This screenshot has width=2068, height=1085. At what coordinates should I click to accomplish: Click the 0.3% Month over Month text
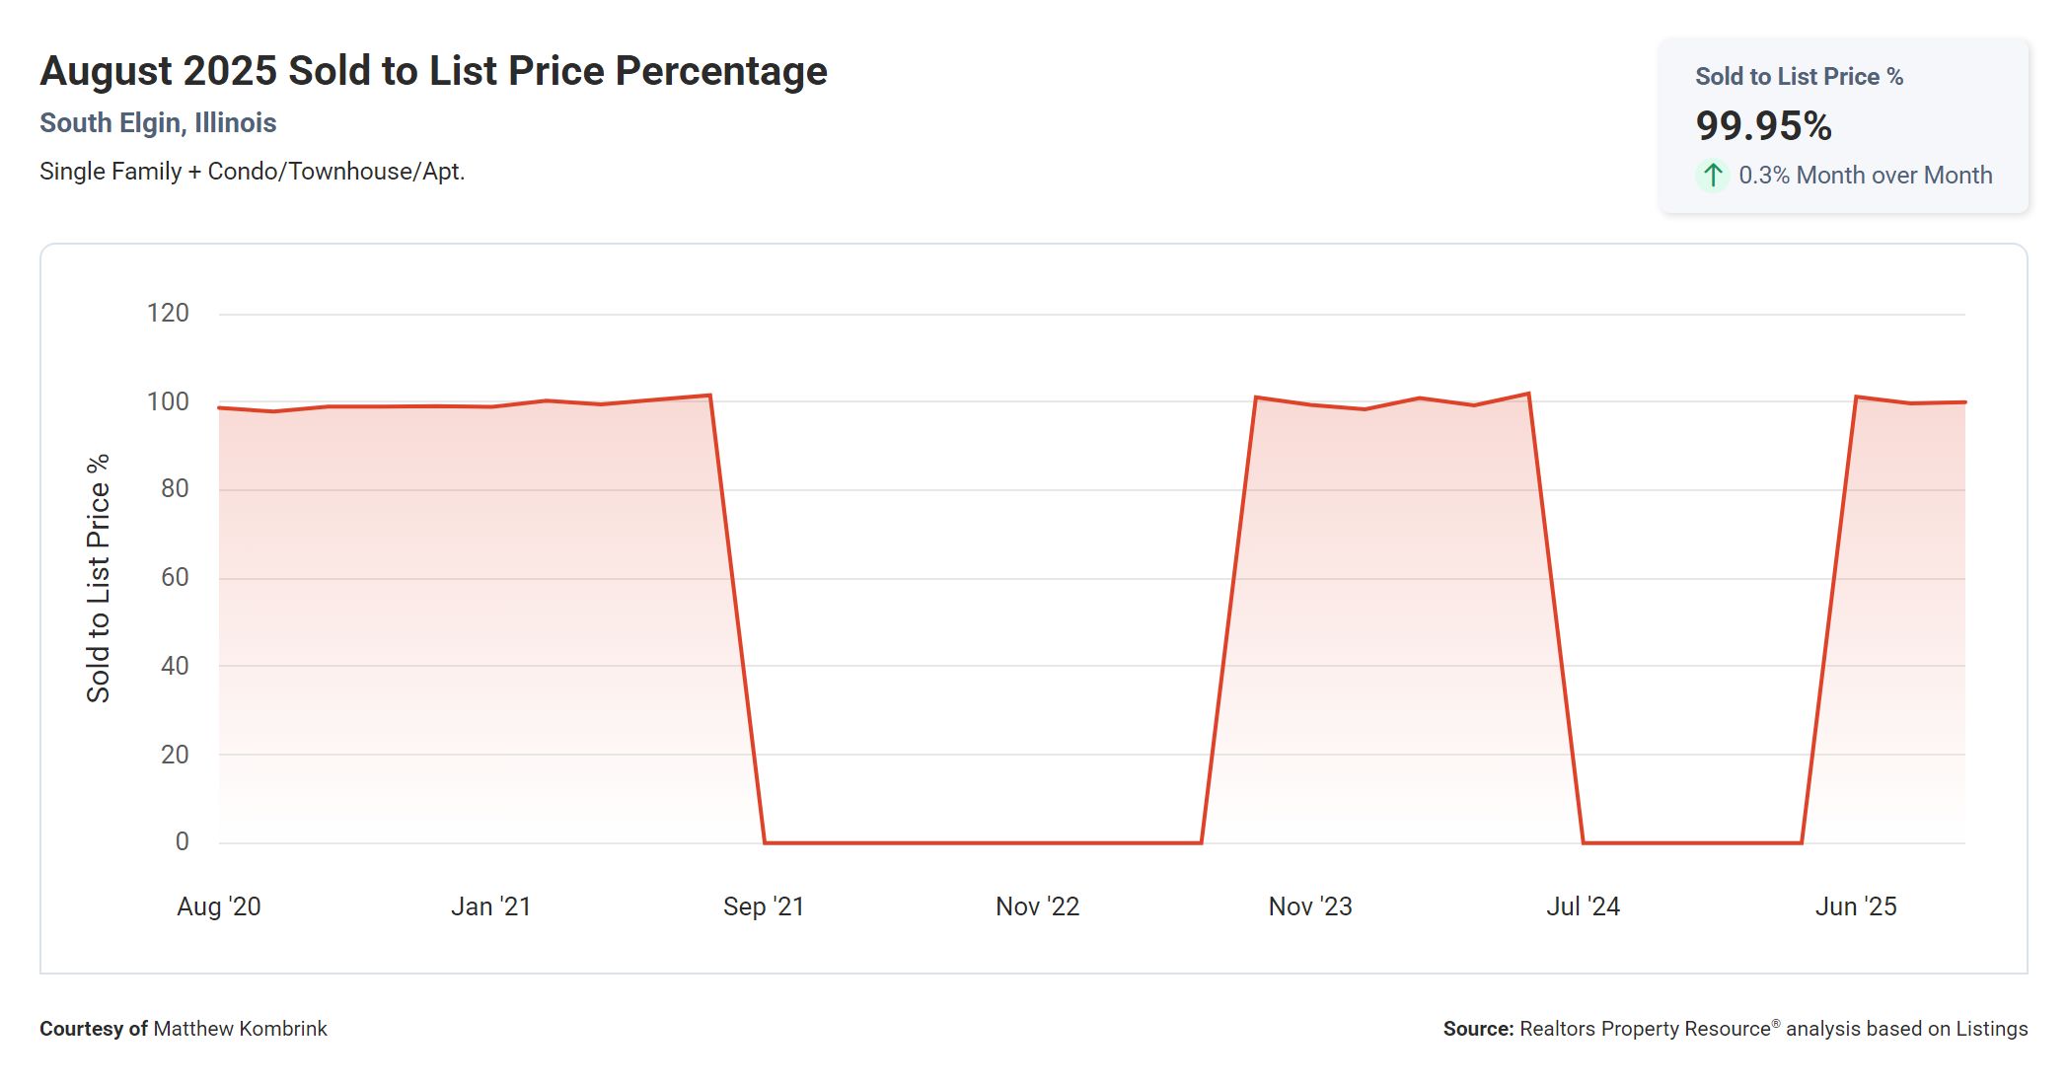[x=1865, y=176]
